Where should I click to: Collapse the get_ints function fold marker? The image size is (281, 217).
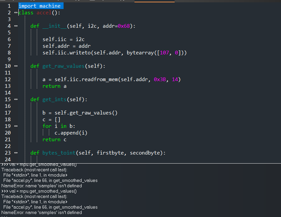click(x=16, y=99)
